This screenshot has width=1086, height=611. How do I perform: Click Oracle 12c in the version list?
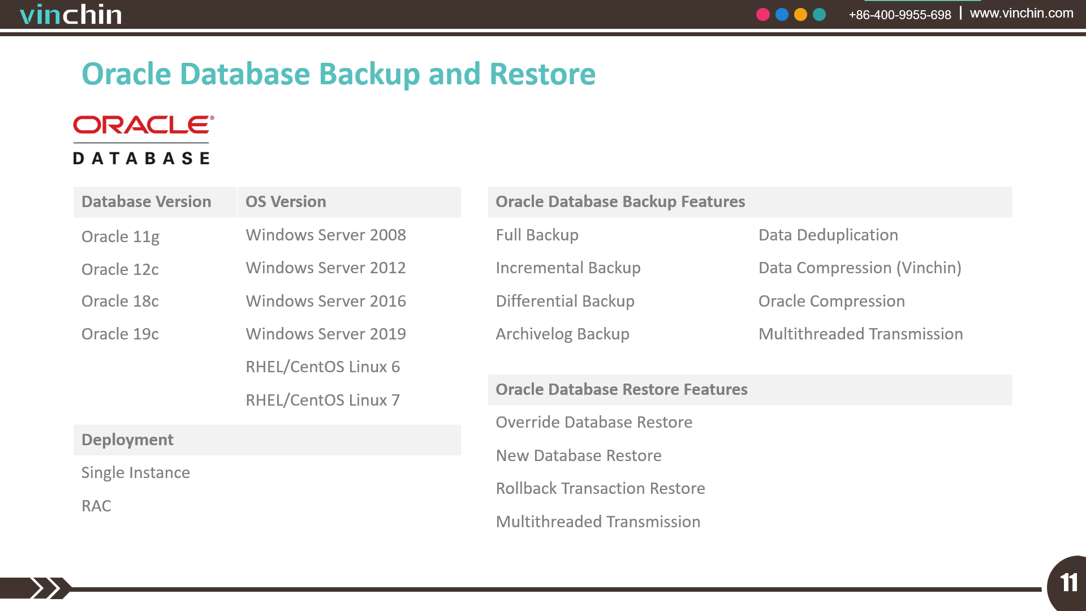[x=120, y=269]
